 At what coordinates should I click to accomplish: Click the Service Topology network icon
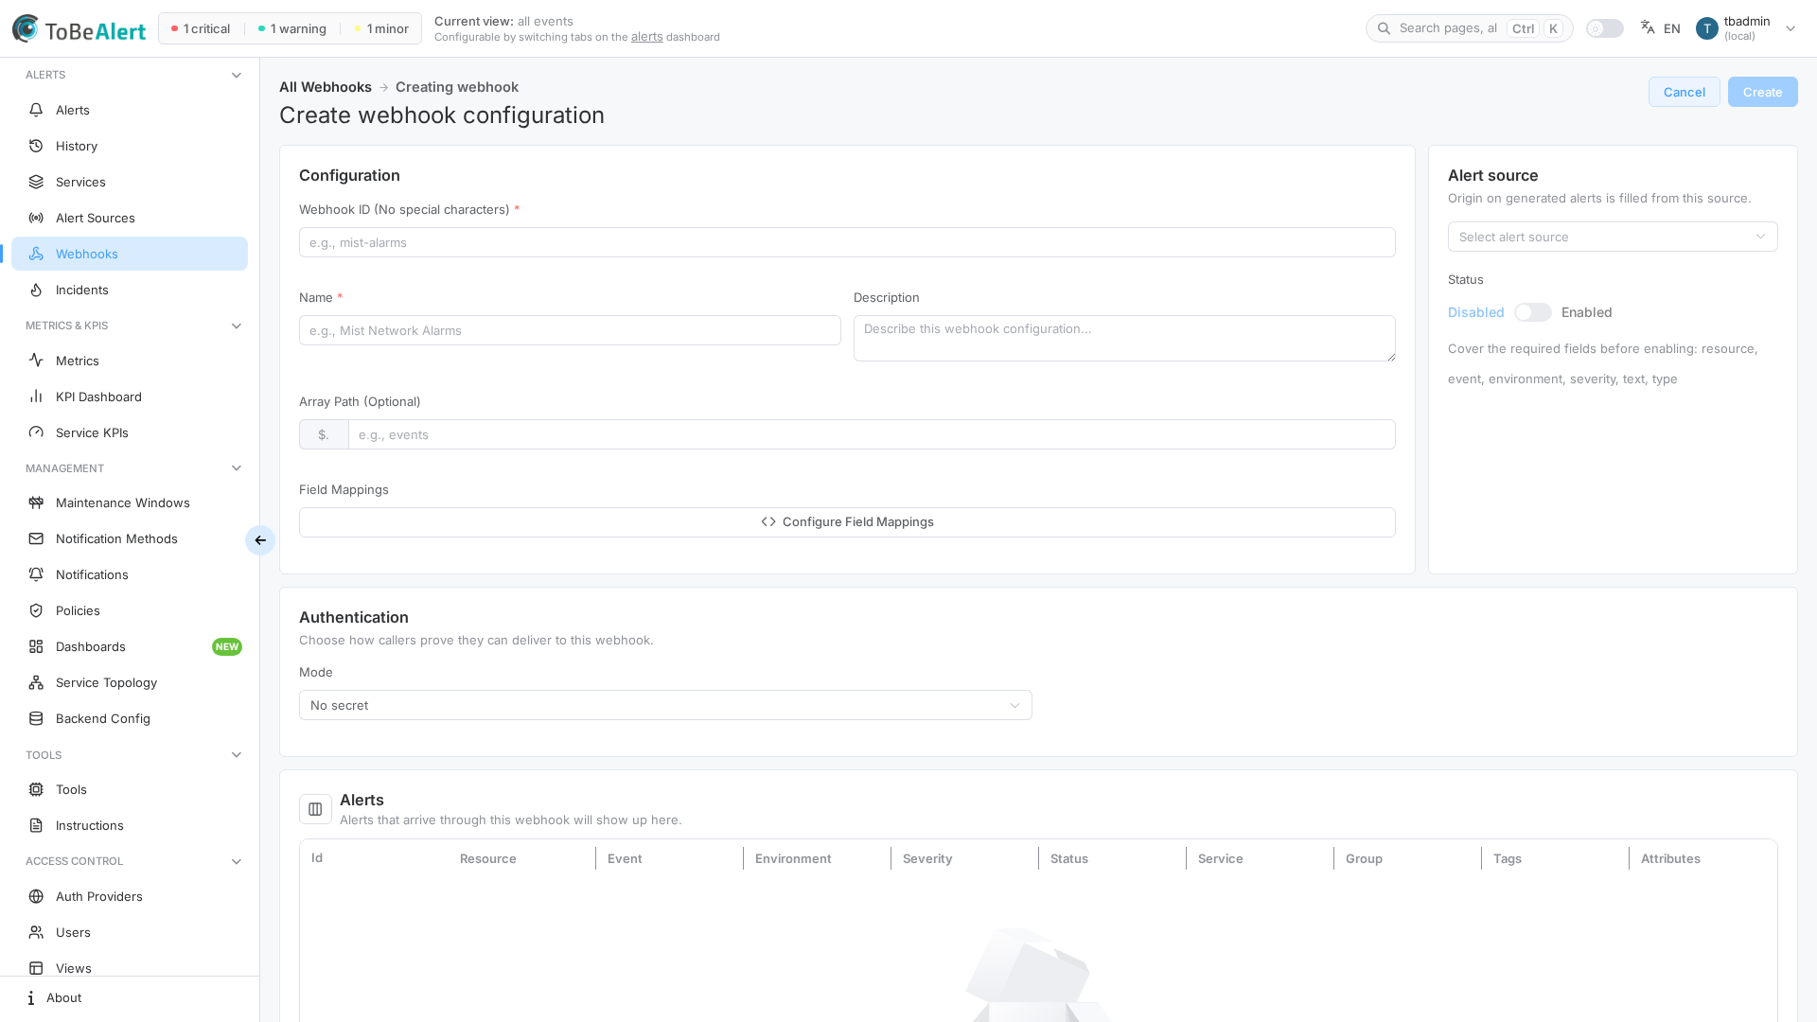click(x=36, y=682)
